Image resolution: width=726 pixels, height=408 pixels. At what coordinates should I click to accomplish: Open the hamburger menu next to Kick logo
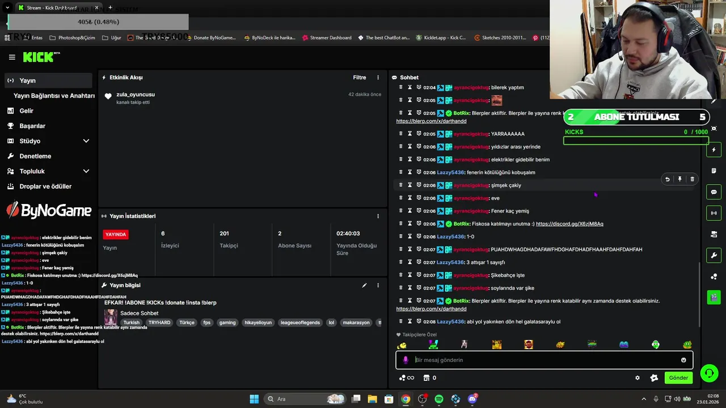click(x=12, y=57)
